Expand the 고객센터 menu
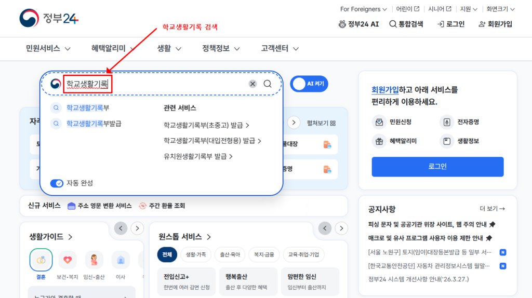 pos(280,48)
